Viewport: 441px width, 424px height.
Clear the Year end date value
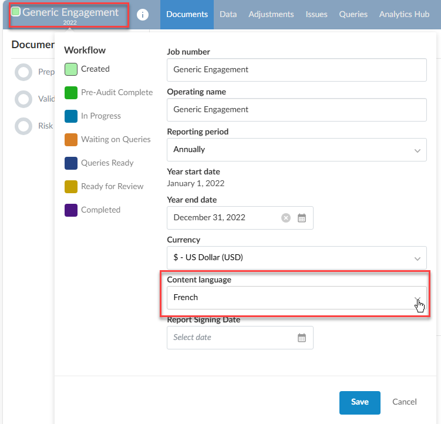[x=286, y=218]
